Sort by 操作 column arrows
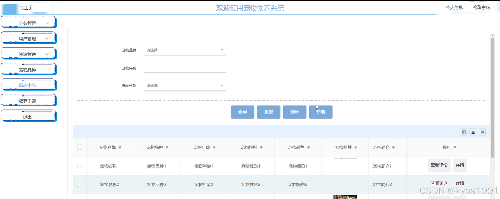 pos(455,147)
